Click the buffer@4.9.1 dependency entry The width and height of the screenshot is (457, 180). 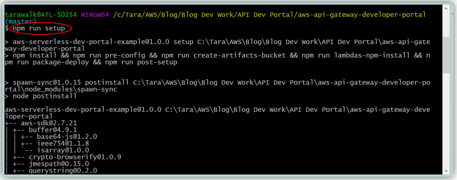[53, 130]
